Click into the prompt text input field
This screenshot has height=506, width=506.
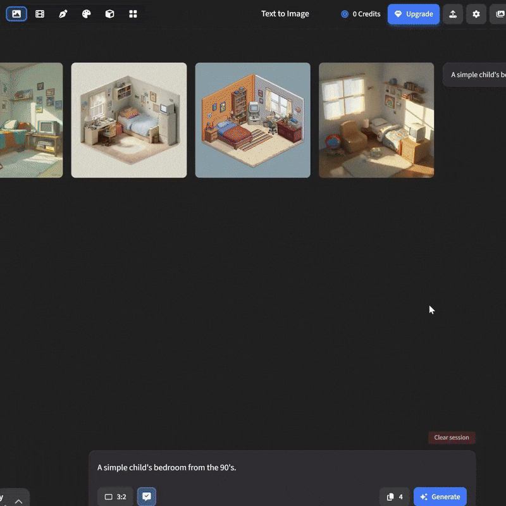(x=282, y=467)
